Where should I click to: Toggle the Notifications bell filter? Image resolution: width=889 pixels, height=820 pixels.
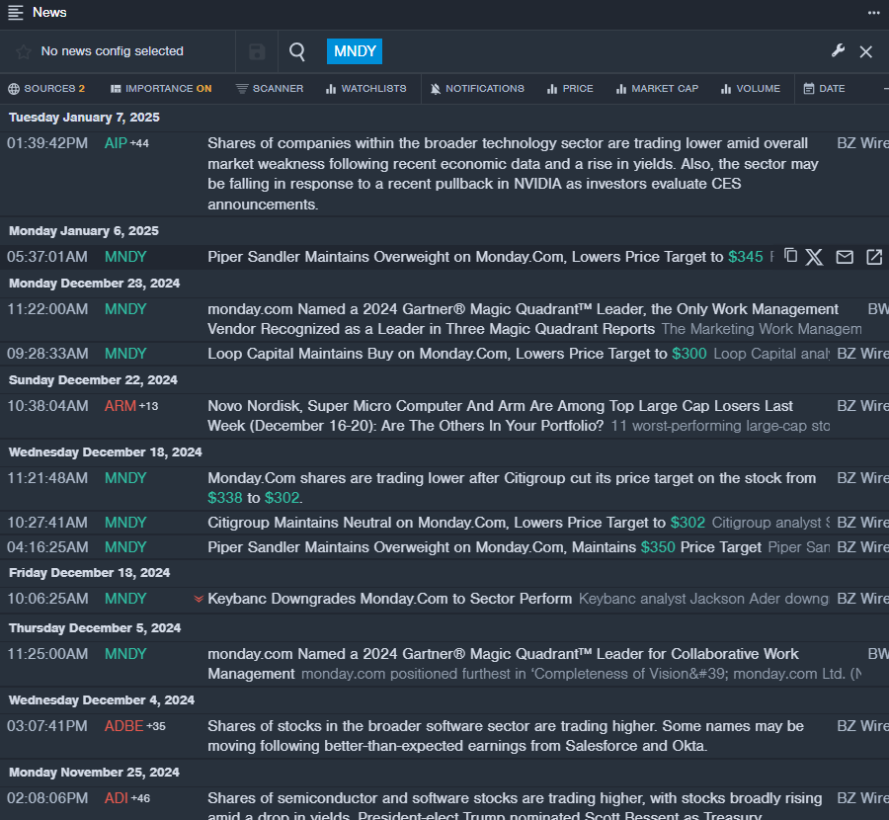(477, 89)
